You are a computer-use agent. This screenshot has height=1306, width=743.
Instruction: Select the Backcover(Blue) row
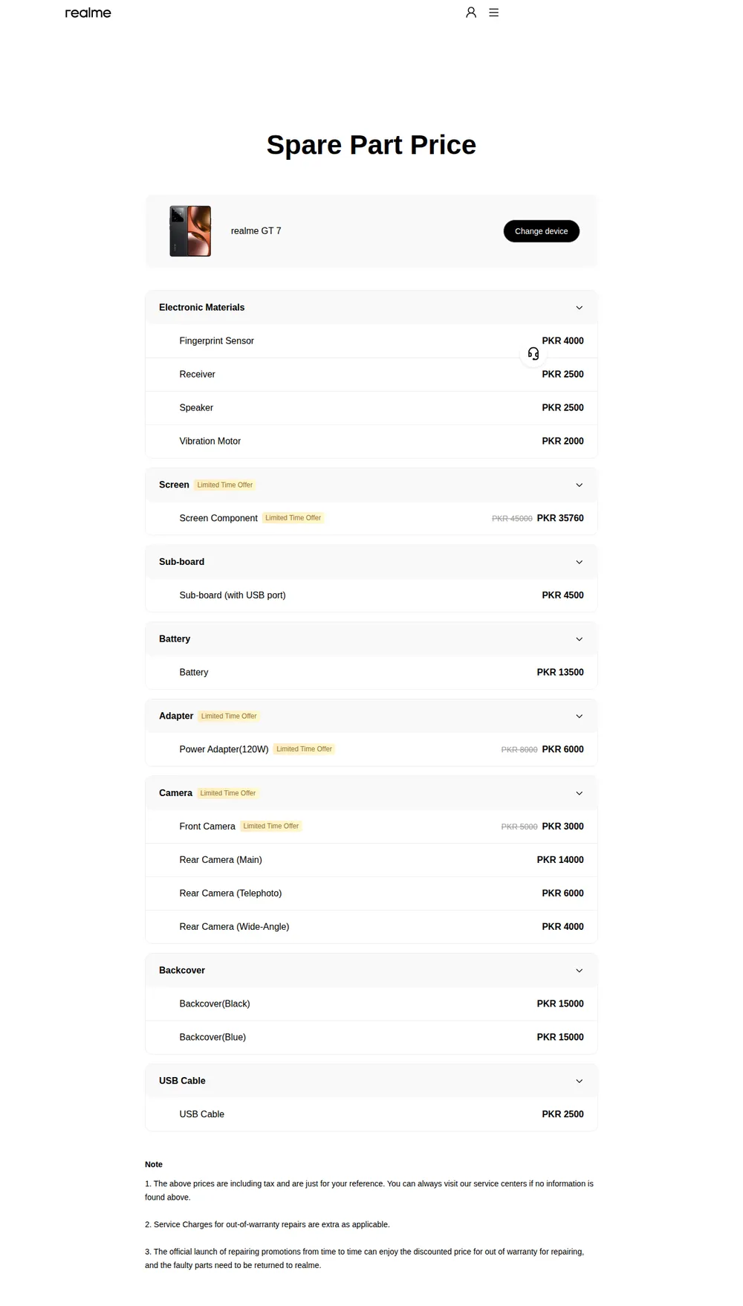pos(371,1037)
